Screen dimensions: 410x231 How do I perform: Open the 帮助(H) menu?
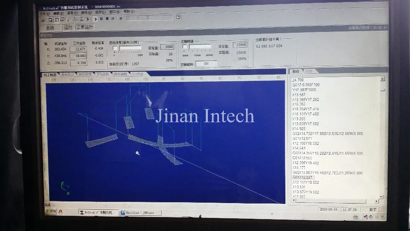(129, 11)
